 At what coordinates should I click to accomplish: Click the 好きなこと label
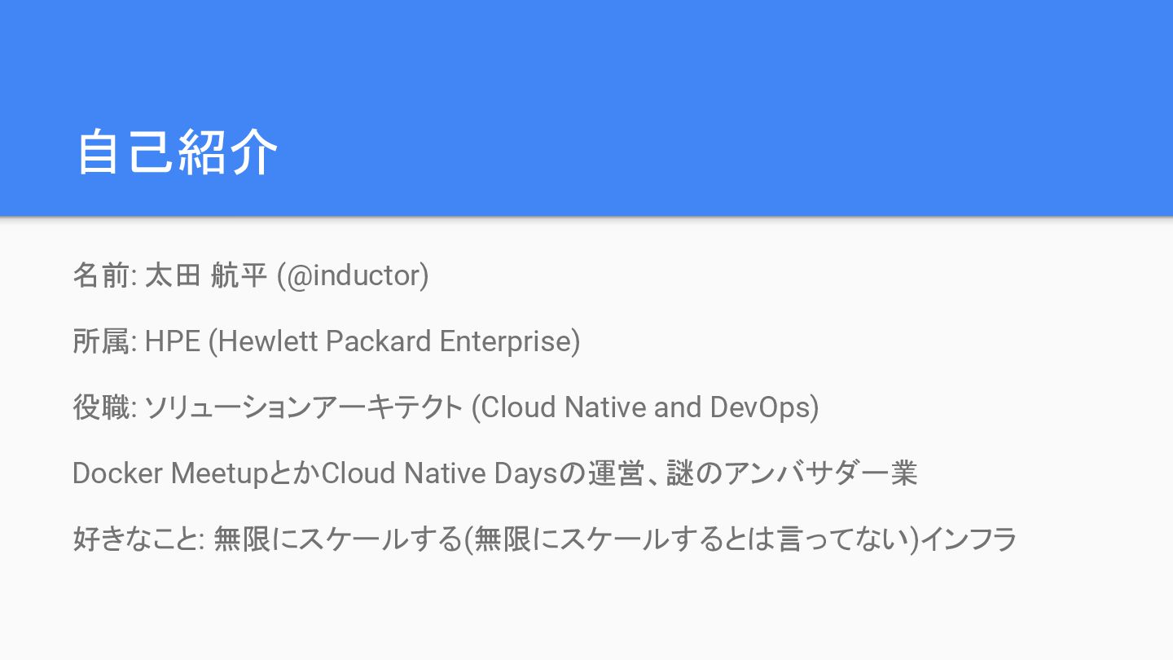point(135,539)
